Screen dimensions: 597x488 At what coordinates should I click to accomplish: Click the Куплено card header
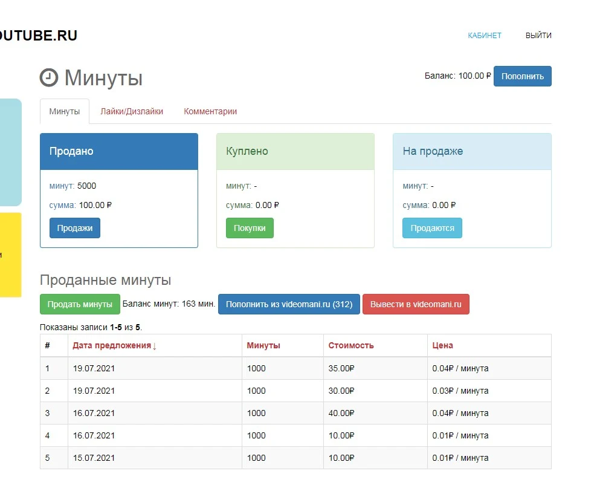(x=295, y=151)
